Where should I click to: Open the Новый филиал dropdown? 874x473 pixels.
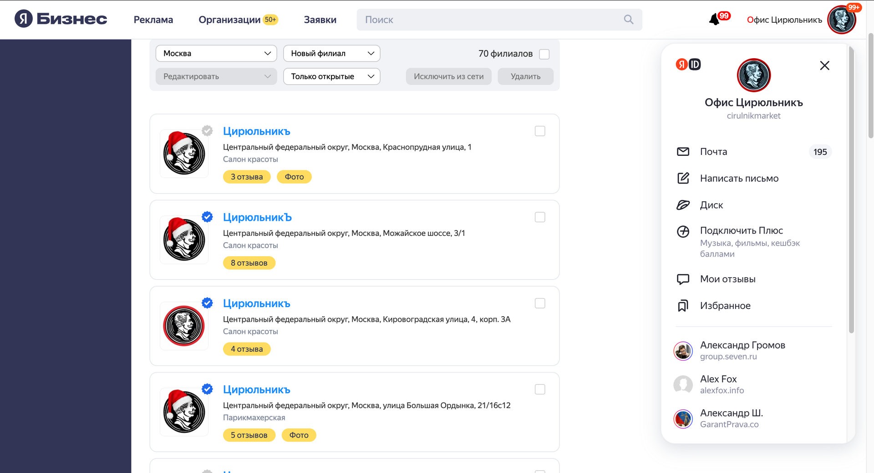click(x=331, y=53)
